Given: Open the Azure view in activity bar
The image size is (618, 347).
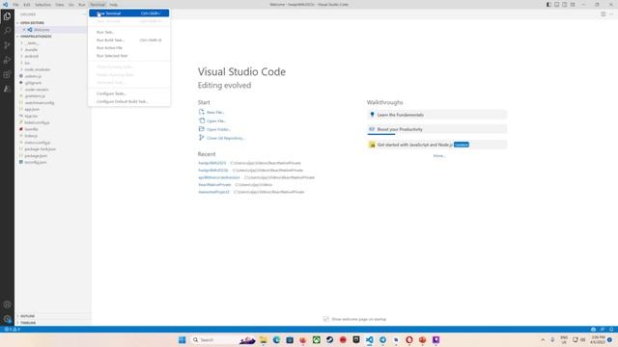Looking at the screenshot, I should click(x=7, y=89).
